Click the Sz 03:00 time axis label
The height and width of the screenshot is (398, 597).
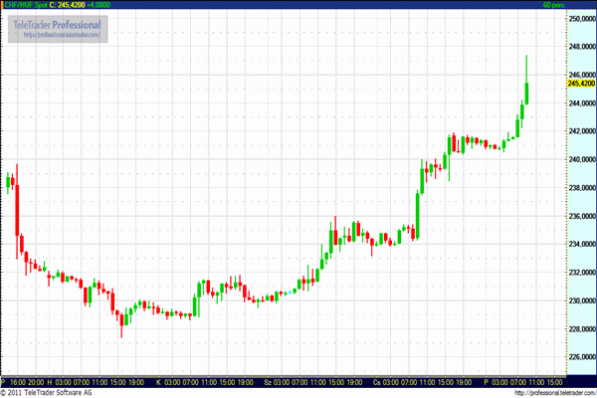[278, 382]
